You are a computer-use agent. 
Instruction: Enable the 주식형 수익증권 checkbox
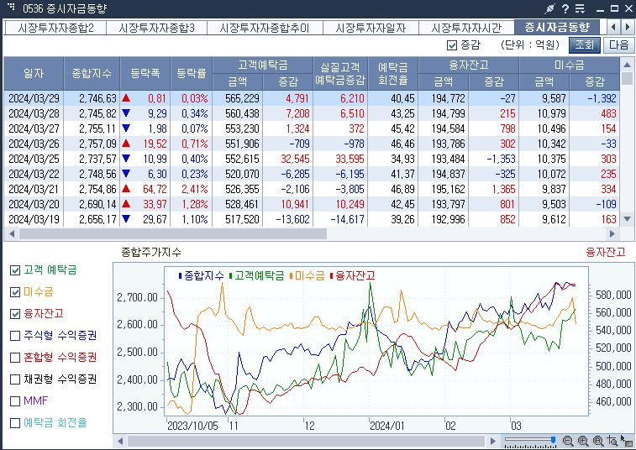click(15, 336)
